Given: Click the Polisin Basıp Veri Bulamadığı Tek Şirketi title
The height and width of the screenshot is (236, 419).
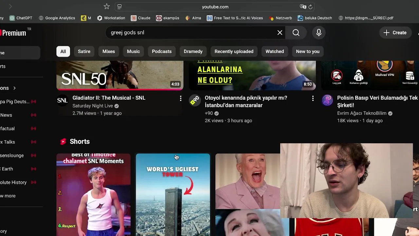Looking at the screenshot, I should point(377,102).
